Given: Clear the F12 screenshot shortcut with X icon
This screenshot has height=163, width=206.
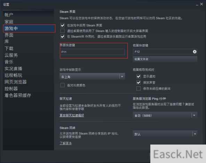Looking at the screenshot, I should pos(195,52).
